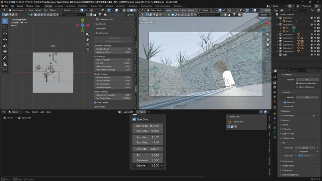Image resolution: width=322 pixels, height=181 pixels.
Task: Click the zoom gizmo in the top orthographic viewport
Action: 87,34
